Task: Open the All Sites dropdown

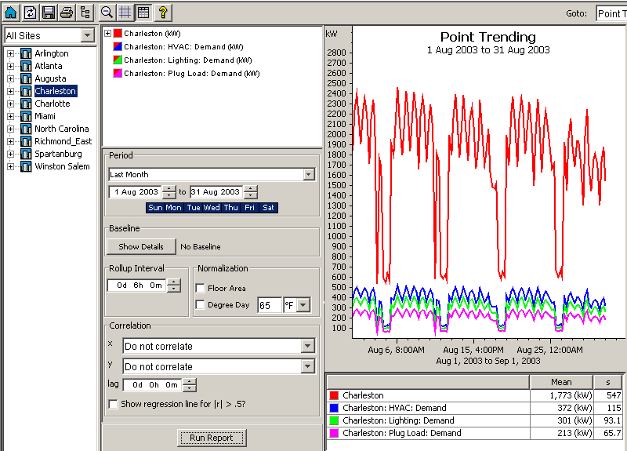Action: coord(87,36)
